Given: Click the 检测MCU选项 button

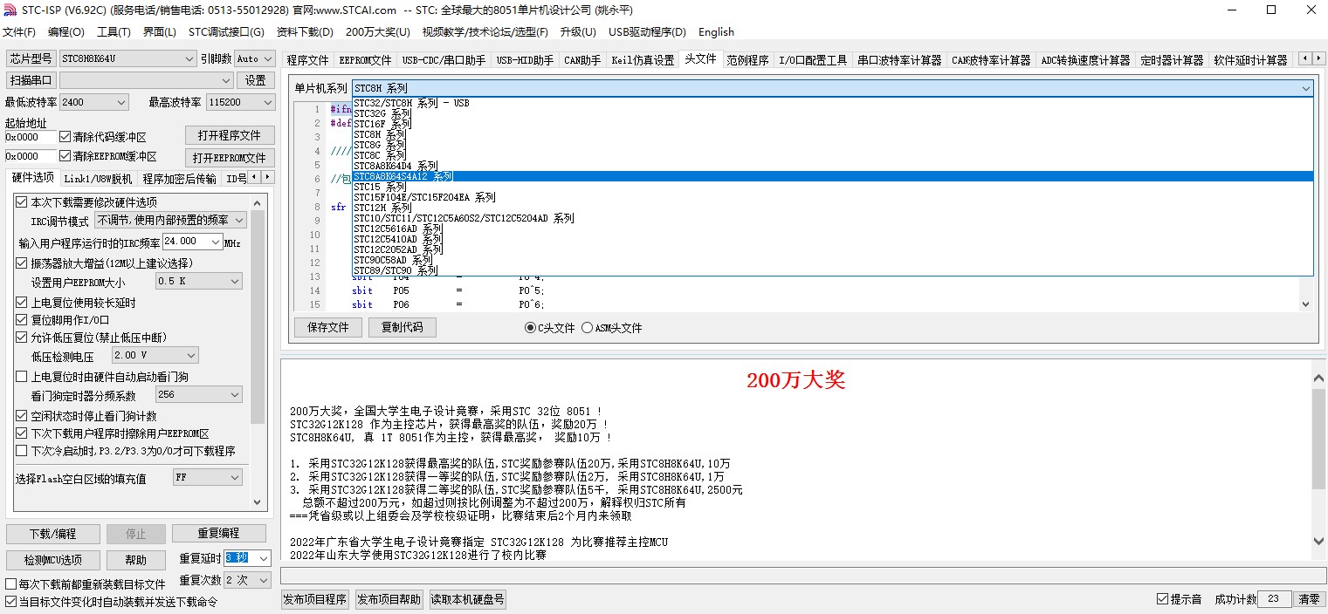Looking at the screenshot, I should click(52, 560).
